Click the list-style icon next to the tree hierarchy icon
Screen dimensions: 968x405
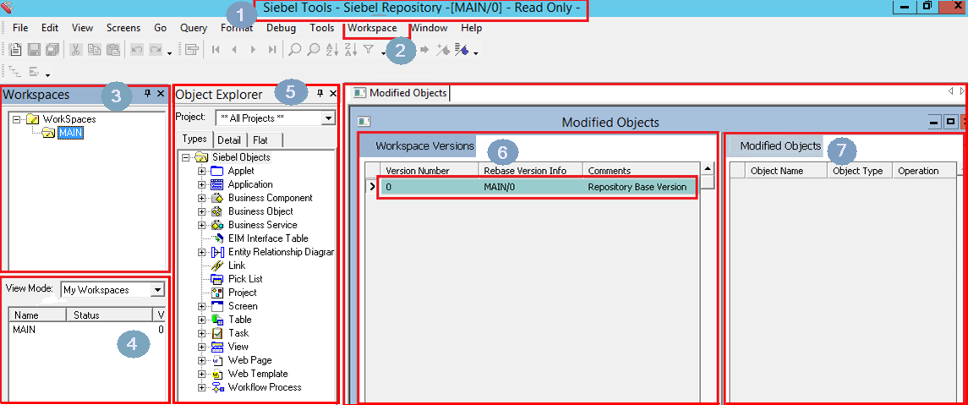pyautogui.click(x=35, y=71)
